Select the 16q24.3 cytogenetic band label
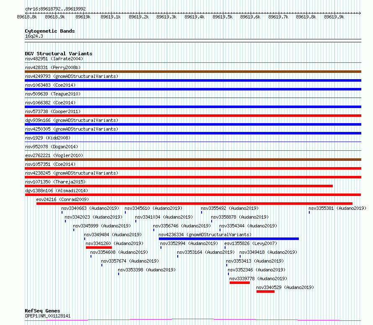 34,36
